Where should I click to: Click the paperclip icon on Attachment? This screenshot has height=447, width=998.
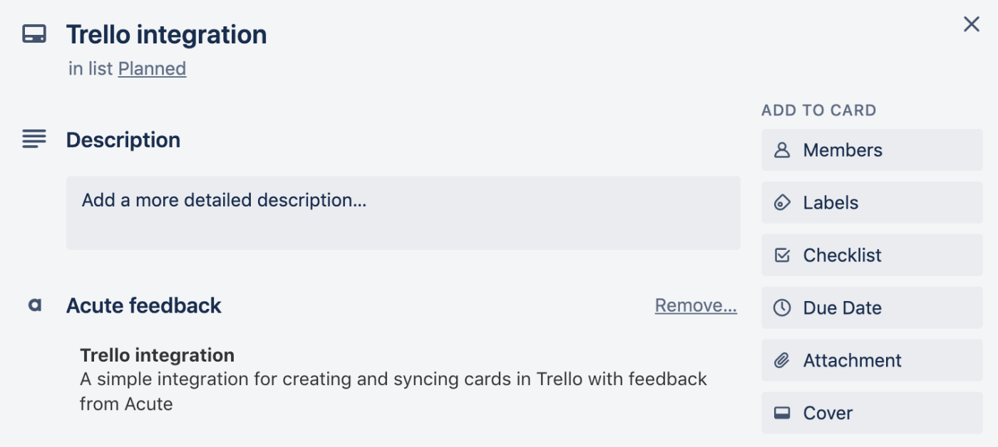[783, 360]
